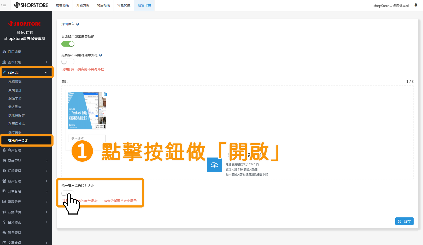Click the 會員管理 users icon
The width and height of the screenshot is (423, 245).
[4, 181]
